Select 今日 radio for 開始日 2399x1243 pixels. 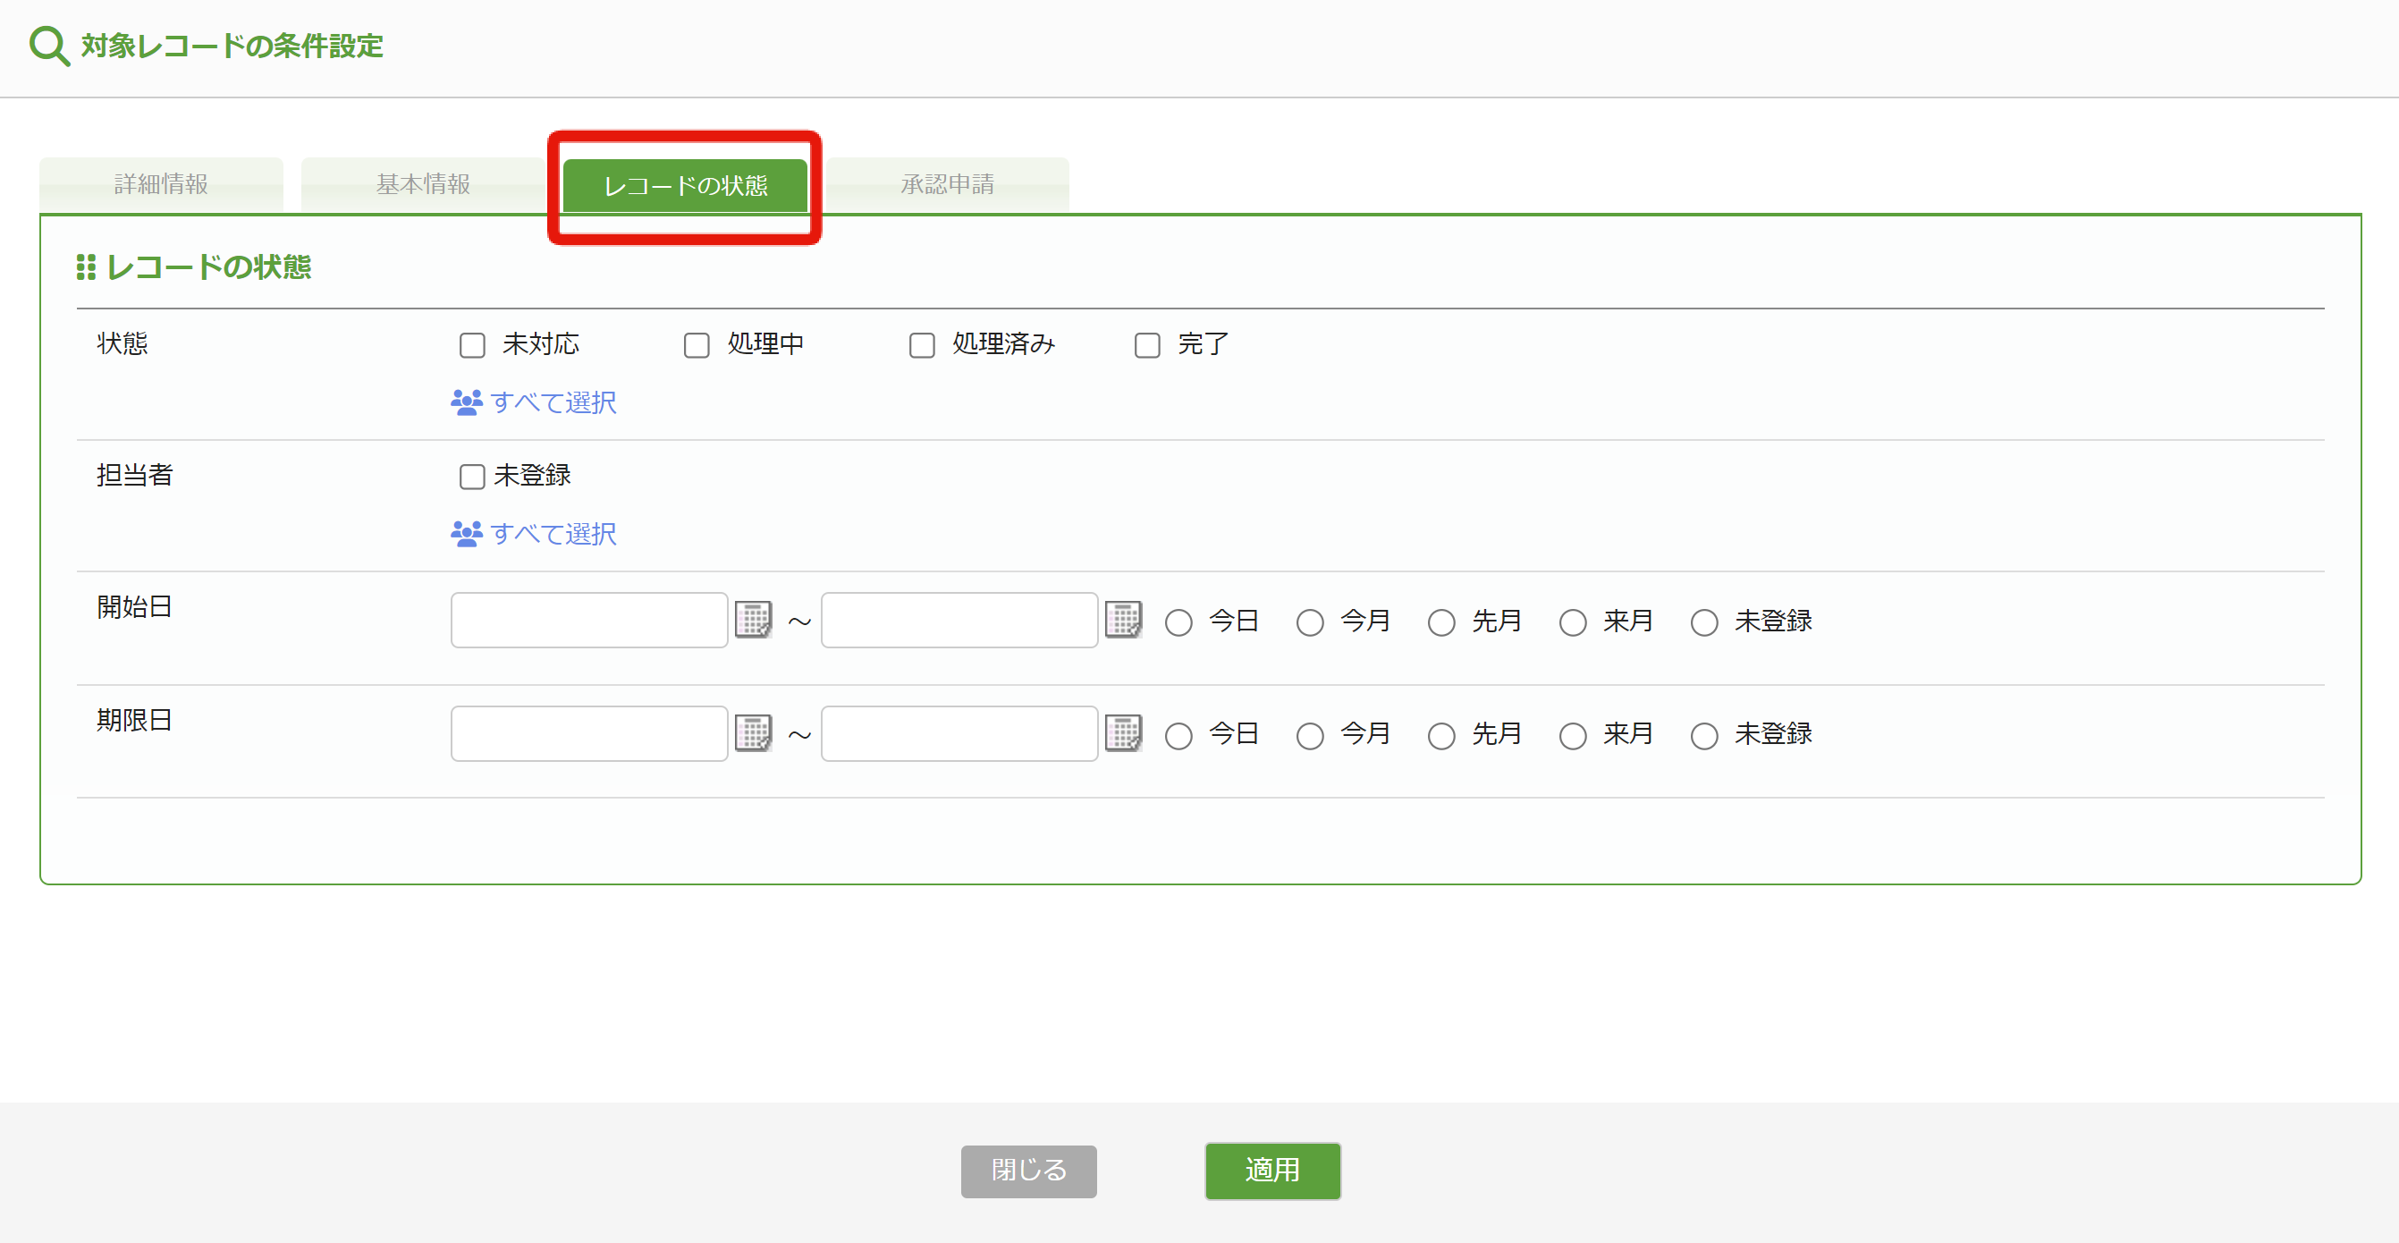tap(1179, 622)
